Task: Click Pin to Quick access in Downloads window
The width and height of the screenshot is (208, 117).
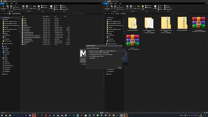Action: [107, 7]
